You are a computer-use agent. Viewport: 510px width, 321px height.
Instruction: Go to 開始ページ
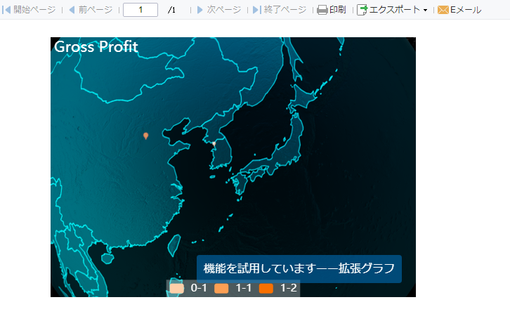click(34, 10)
